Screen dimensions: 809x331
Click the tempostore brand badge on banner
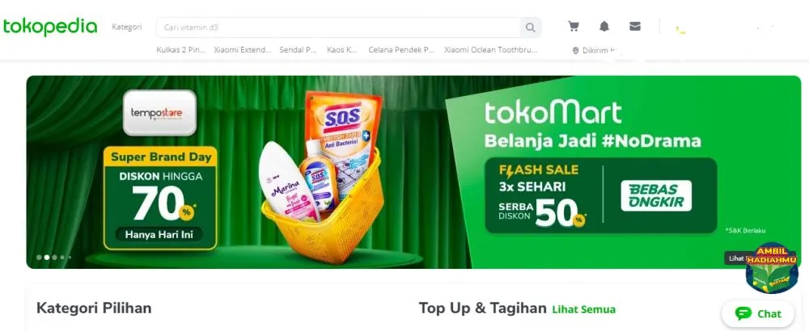coord(159,113)
